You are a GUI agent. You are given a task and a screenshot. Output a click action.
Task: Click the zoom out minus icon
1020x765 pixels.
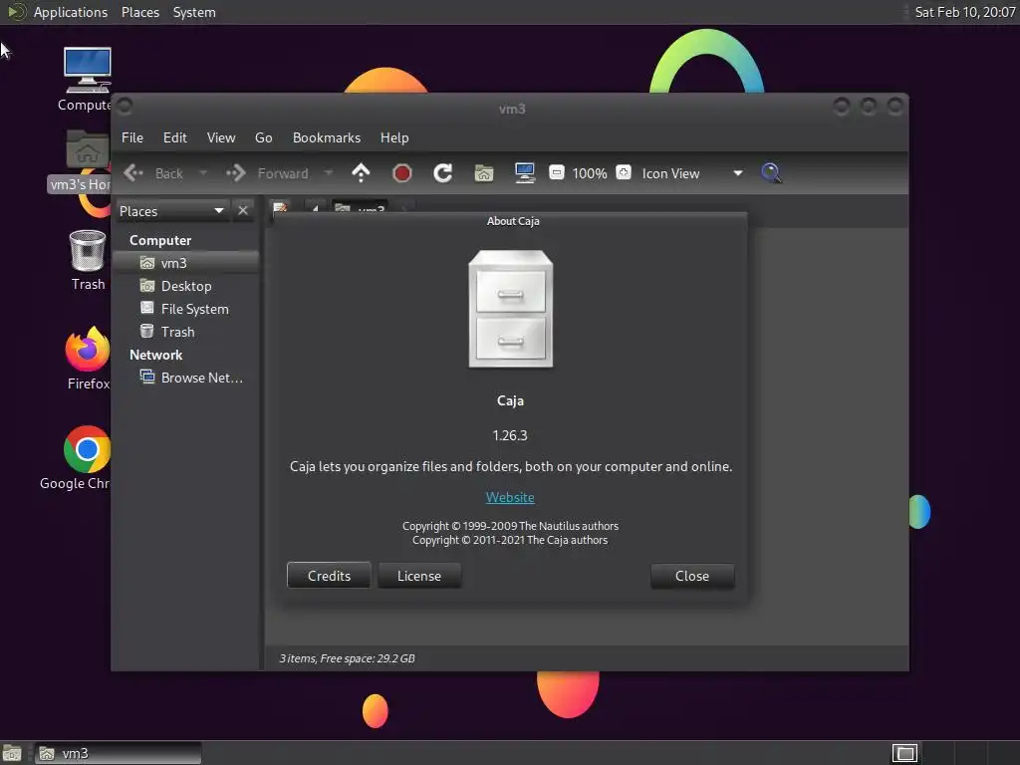pyautogui.click(x=557, y=172)
